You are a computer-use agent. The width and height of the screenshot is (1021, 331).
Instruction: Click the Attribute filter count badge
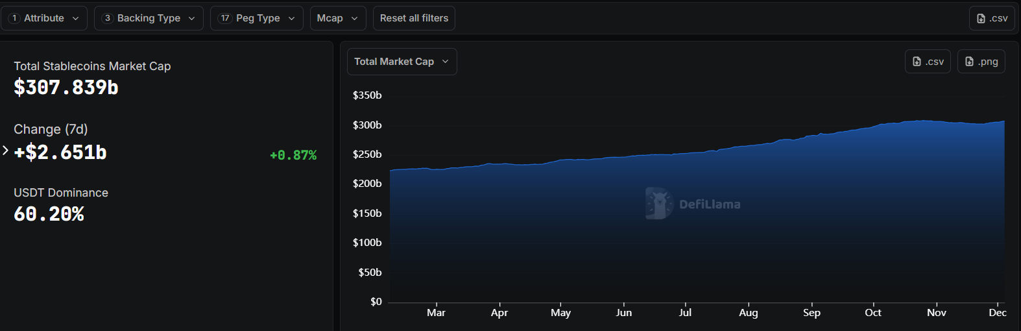pyautogui.click(x=14, y=18)
